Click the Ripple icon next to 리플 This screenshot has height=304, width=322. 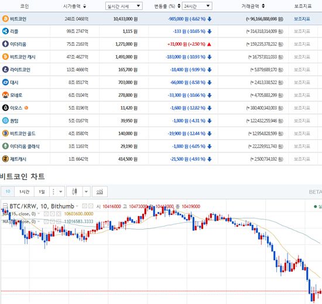click(x=5, y=31)
